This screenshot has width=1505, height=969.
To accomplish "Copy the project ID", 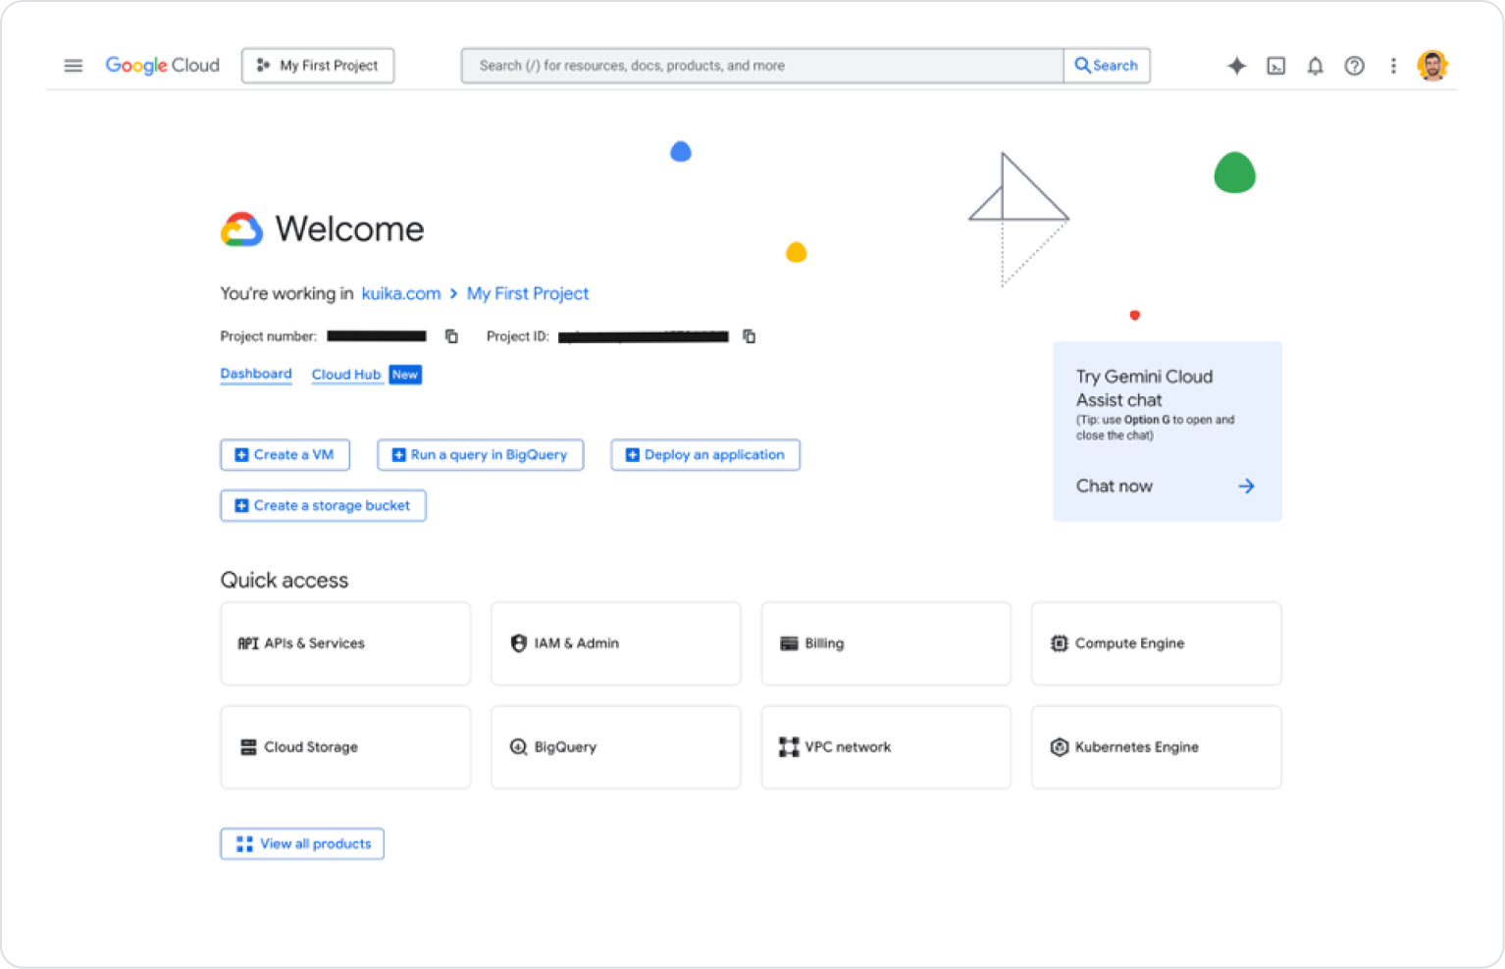I will [750, 336].
